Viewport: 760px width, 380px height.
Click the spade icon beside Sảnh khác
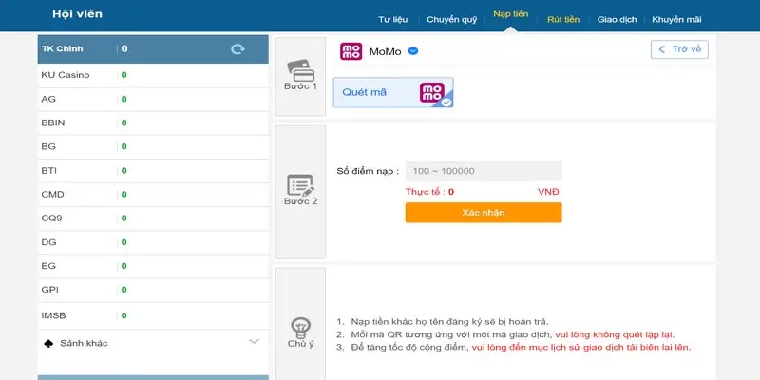[x=48, y=342]
